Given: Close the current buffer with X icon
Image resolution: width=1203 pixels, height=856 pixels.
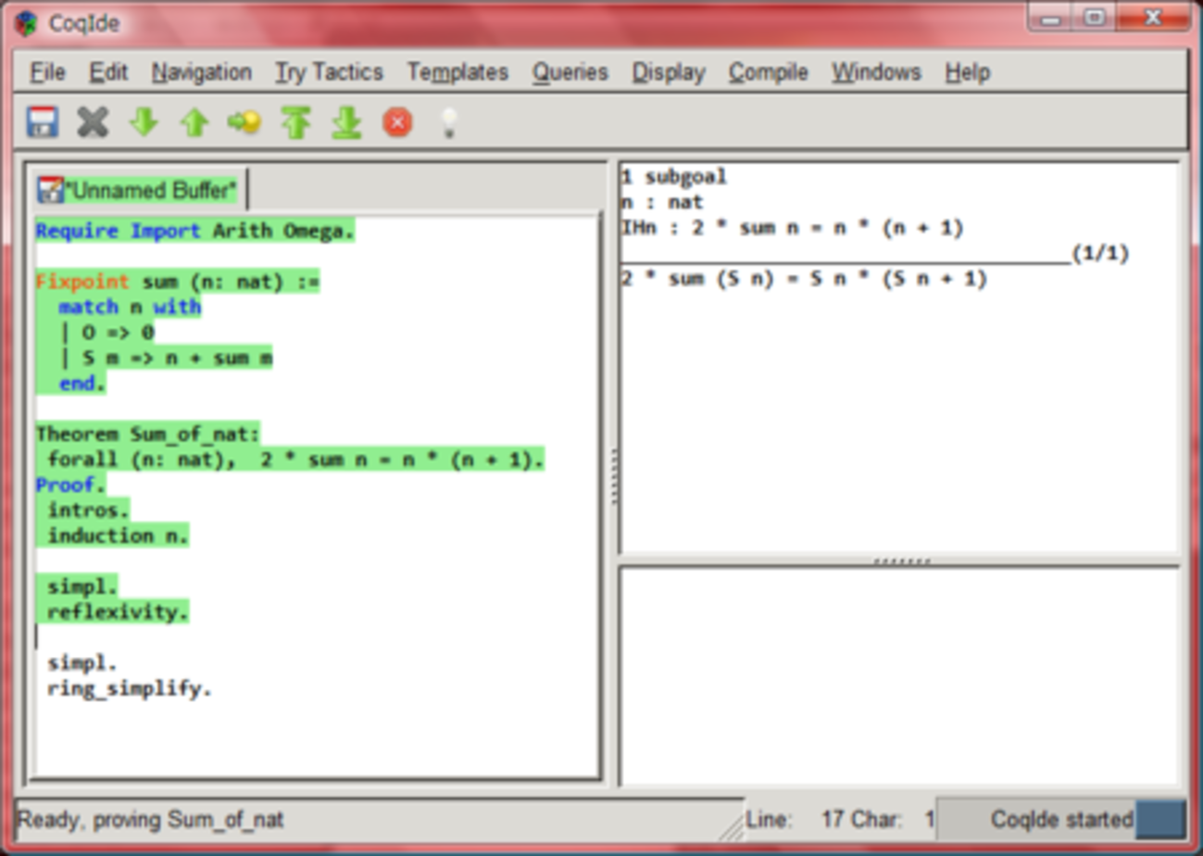Looking at the screenshot, I should click(x=93, y=122).
